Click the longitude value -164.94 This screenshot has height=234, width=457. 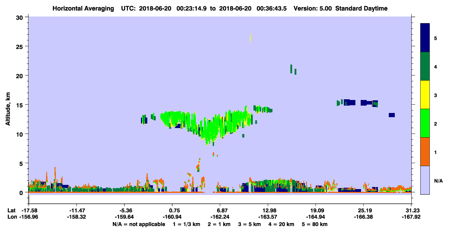tap(316, 217)
